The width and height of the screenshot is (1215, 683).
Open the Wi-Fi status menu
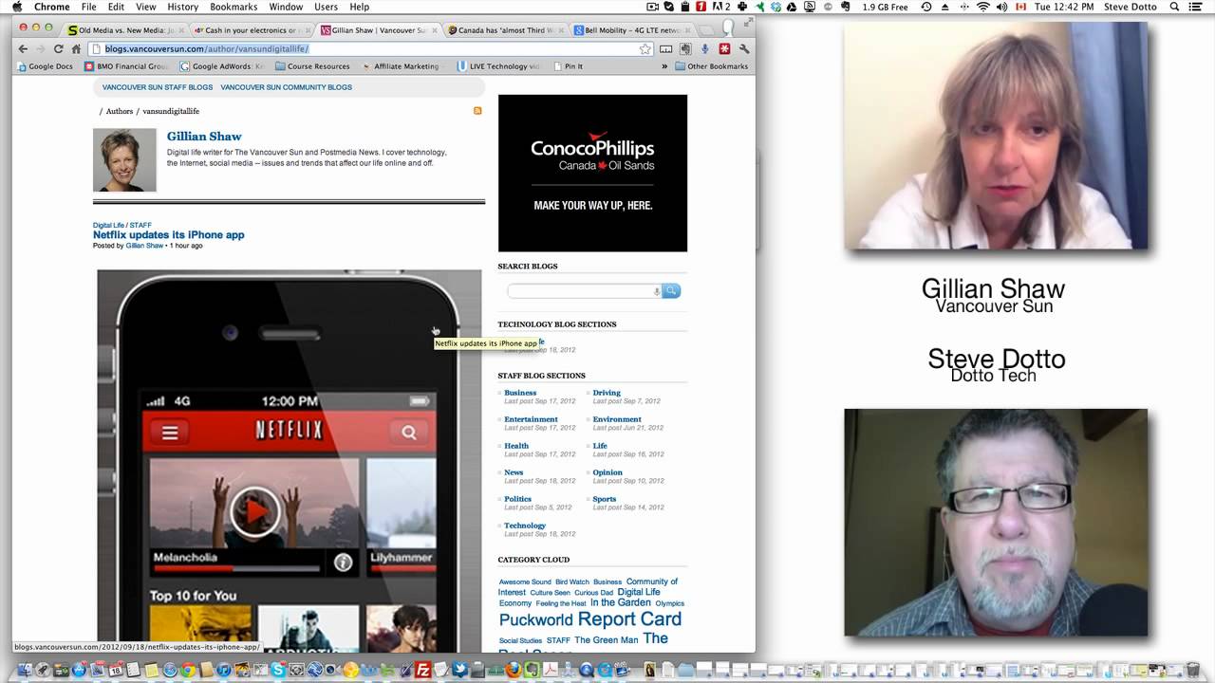pyautogui.click(x=982, y=7)
